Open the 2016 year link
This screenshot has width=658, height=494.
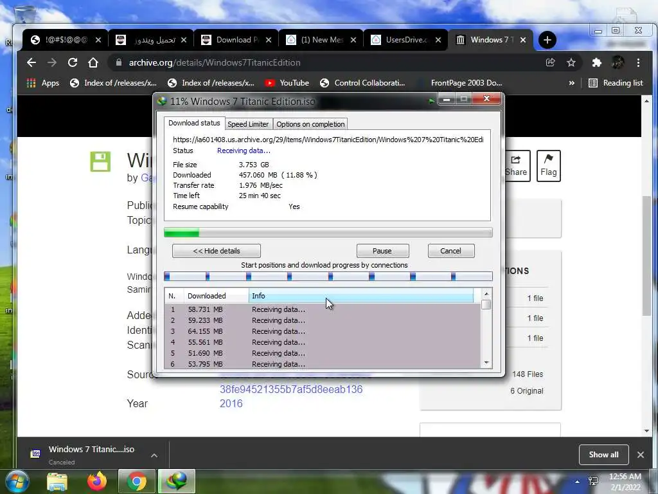pyautogui.click(x=231, y=404)
